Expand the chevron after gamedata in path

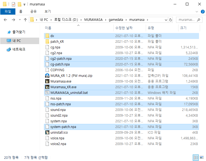coord(126,20)
